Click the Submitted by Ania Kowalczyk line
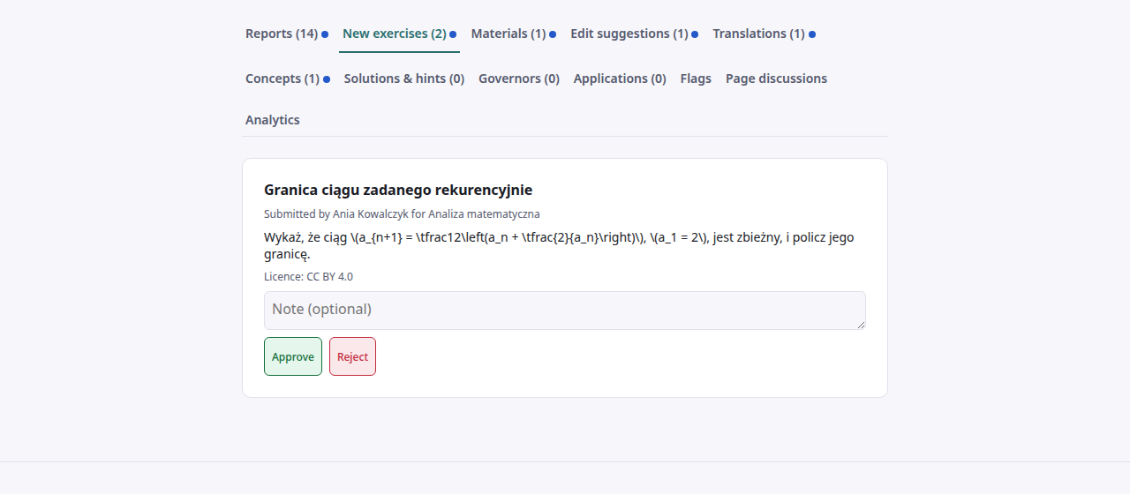1130x494 pixels. 402,214
